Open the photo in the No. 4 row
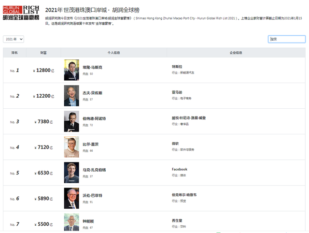 (71, 147)
